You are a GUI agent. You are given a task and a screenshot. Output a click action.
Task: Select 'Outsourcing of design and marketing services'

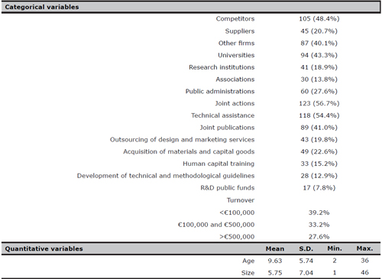click(x=182, y=140)
